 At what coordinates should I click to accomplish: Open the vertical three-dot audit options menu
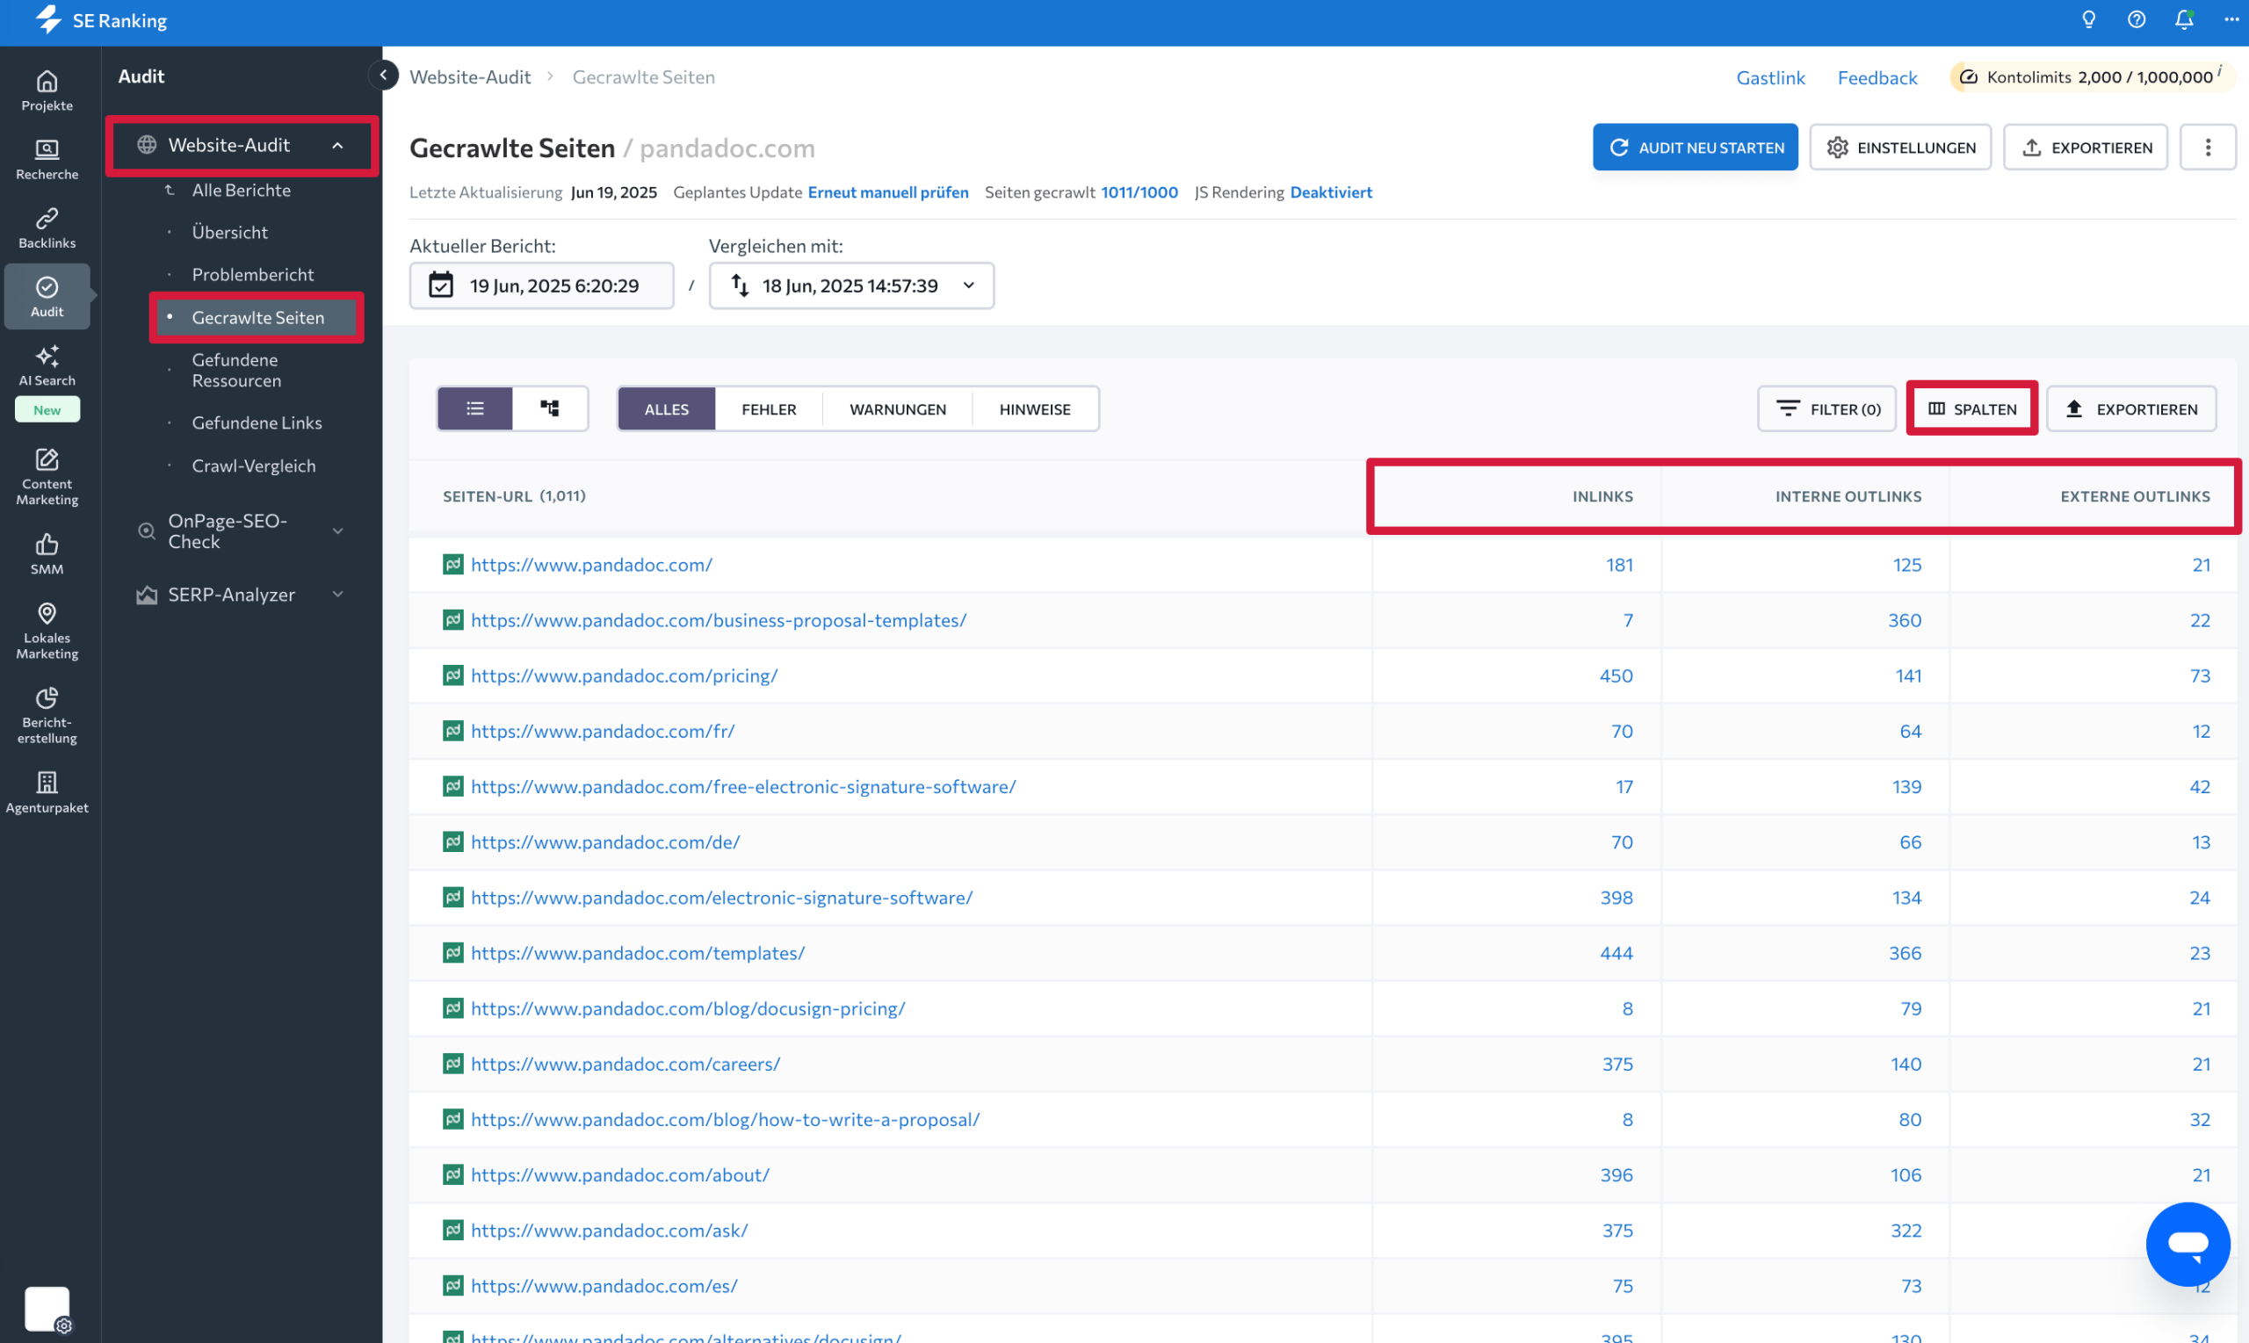[x=2208, y=148]
